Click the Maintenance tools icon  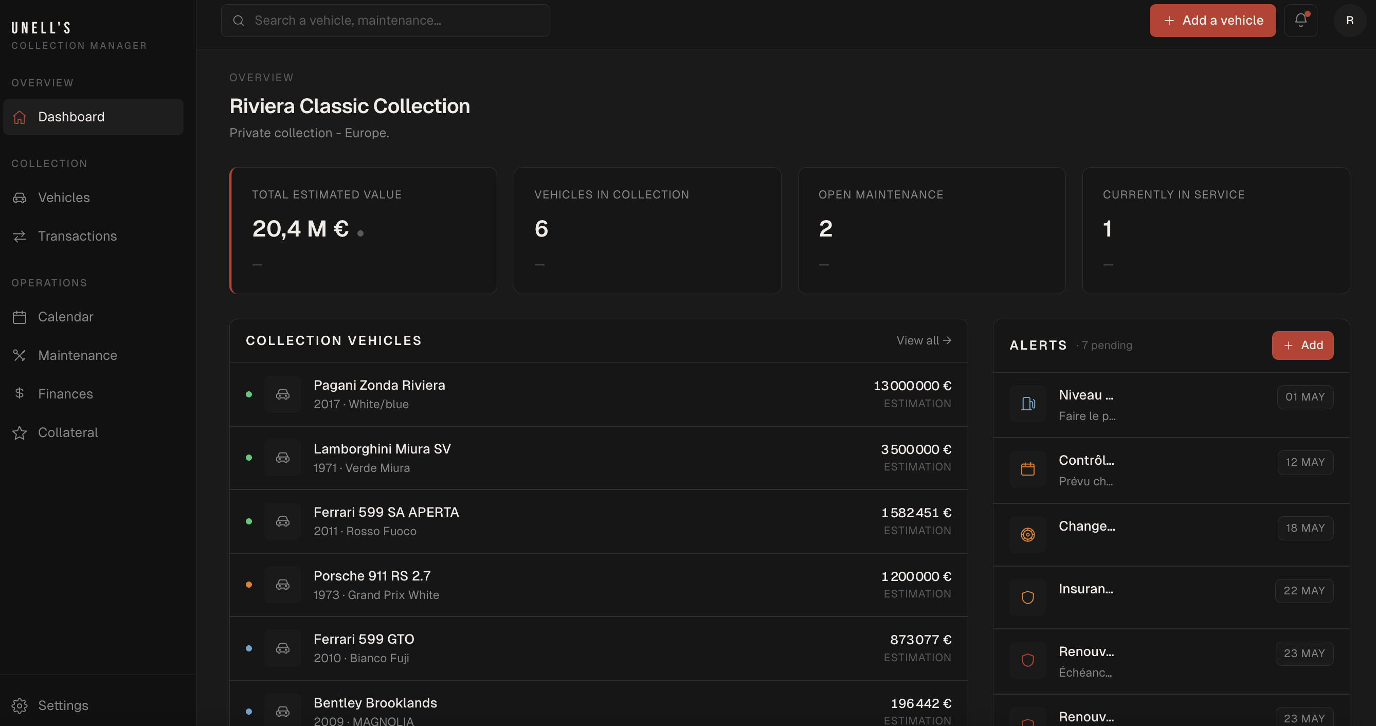[x=20, y=355]
